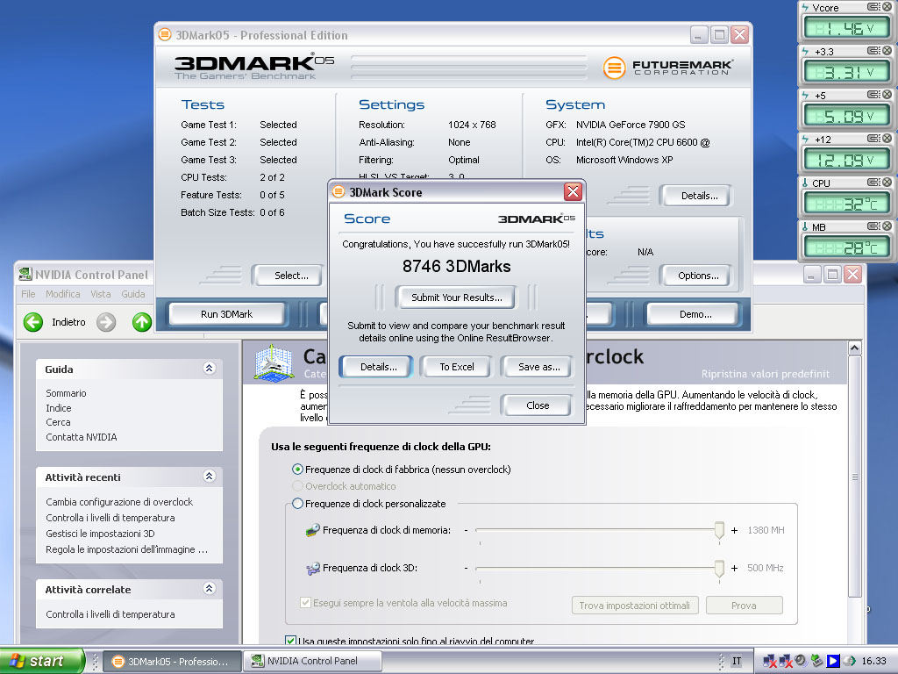This screenshot has width=898, height=674.
Task: Click Run 3DMark button
Action: tap(227, 314)
